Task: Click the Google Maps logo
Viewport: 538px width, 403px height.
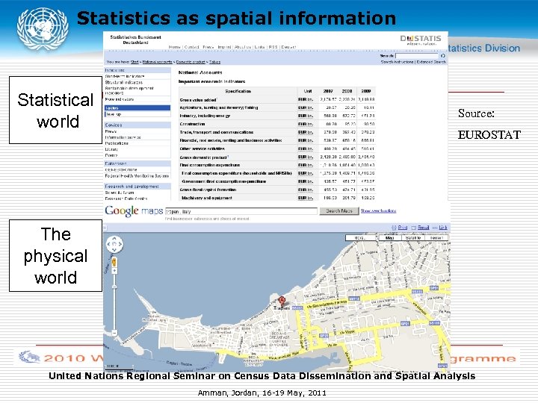Action: pos(134,211)
